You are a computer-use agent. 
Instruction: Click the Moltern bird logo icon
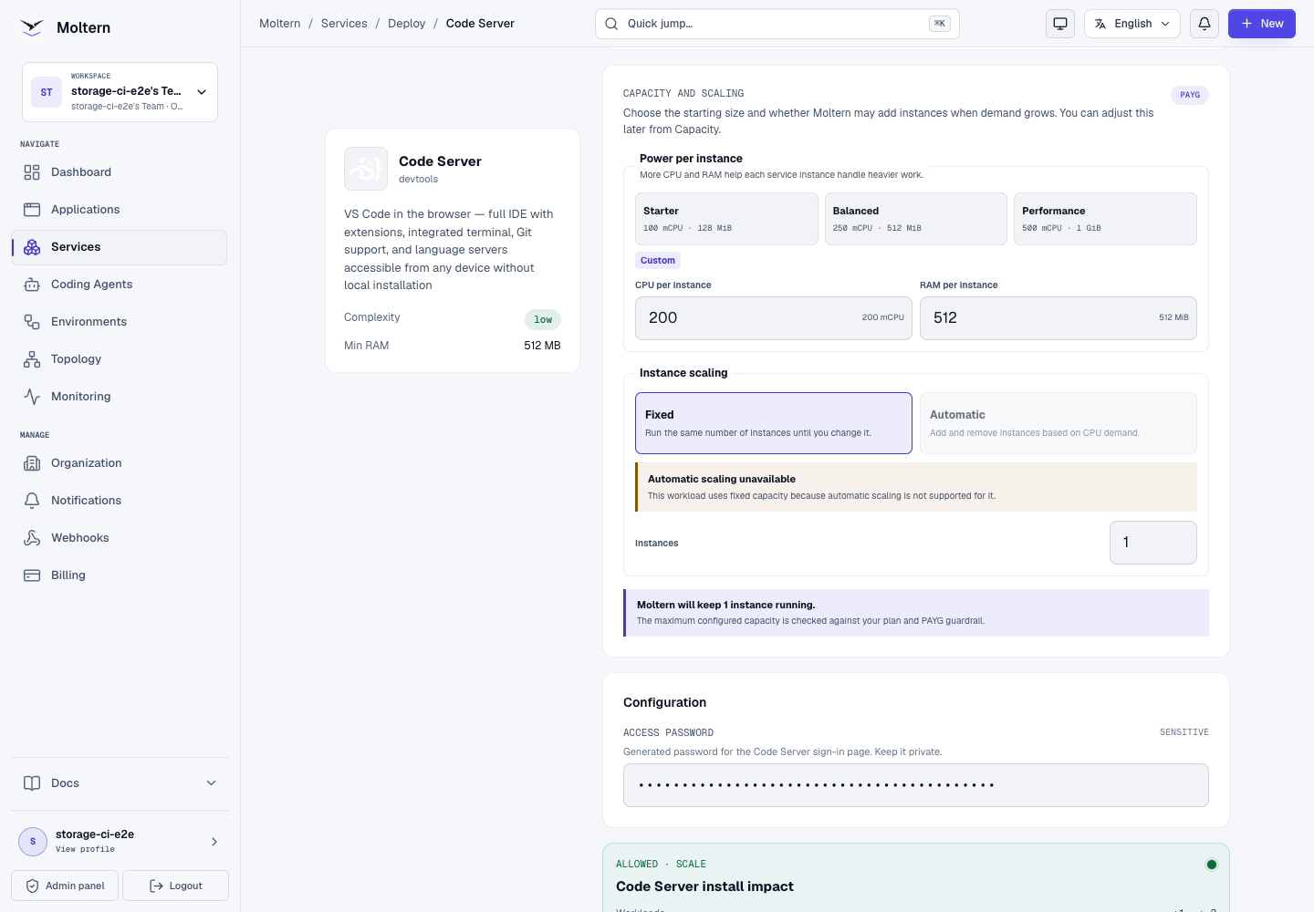32,27
